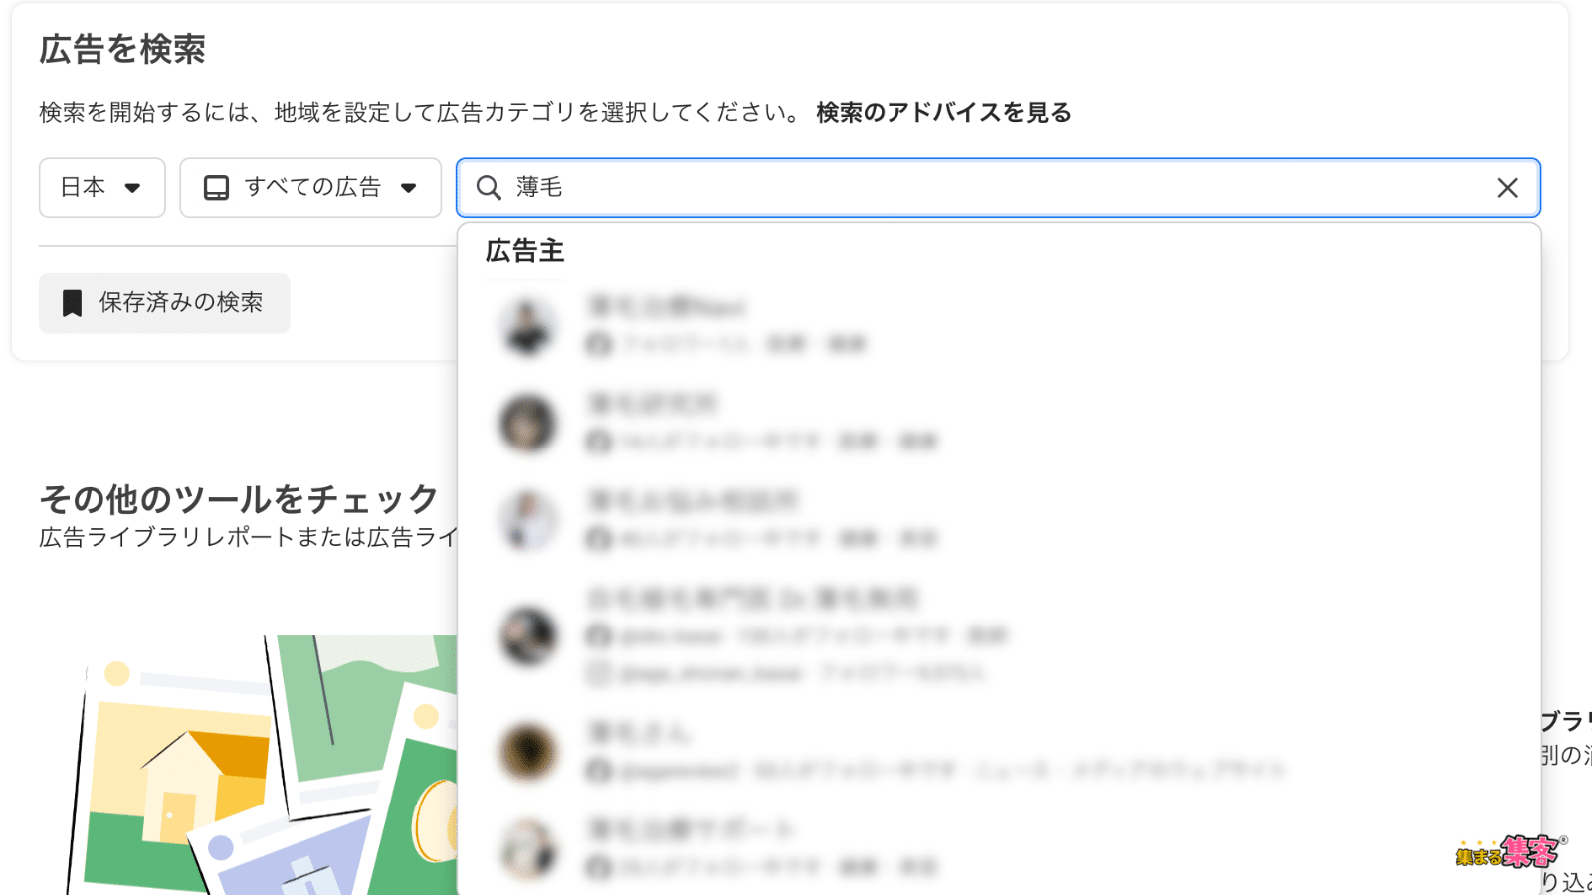
Task: Open the すべての広告 category dropdown
Action: click(x=309, y=187)
